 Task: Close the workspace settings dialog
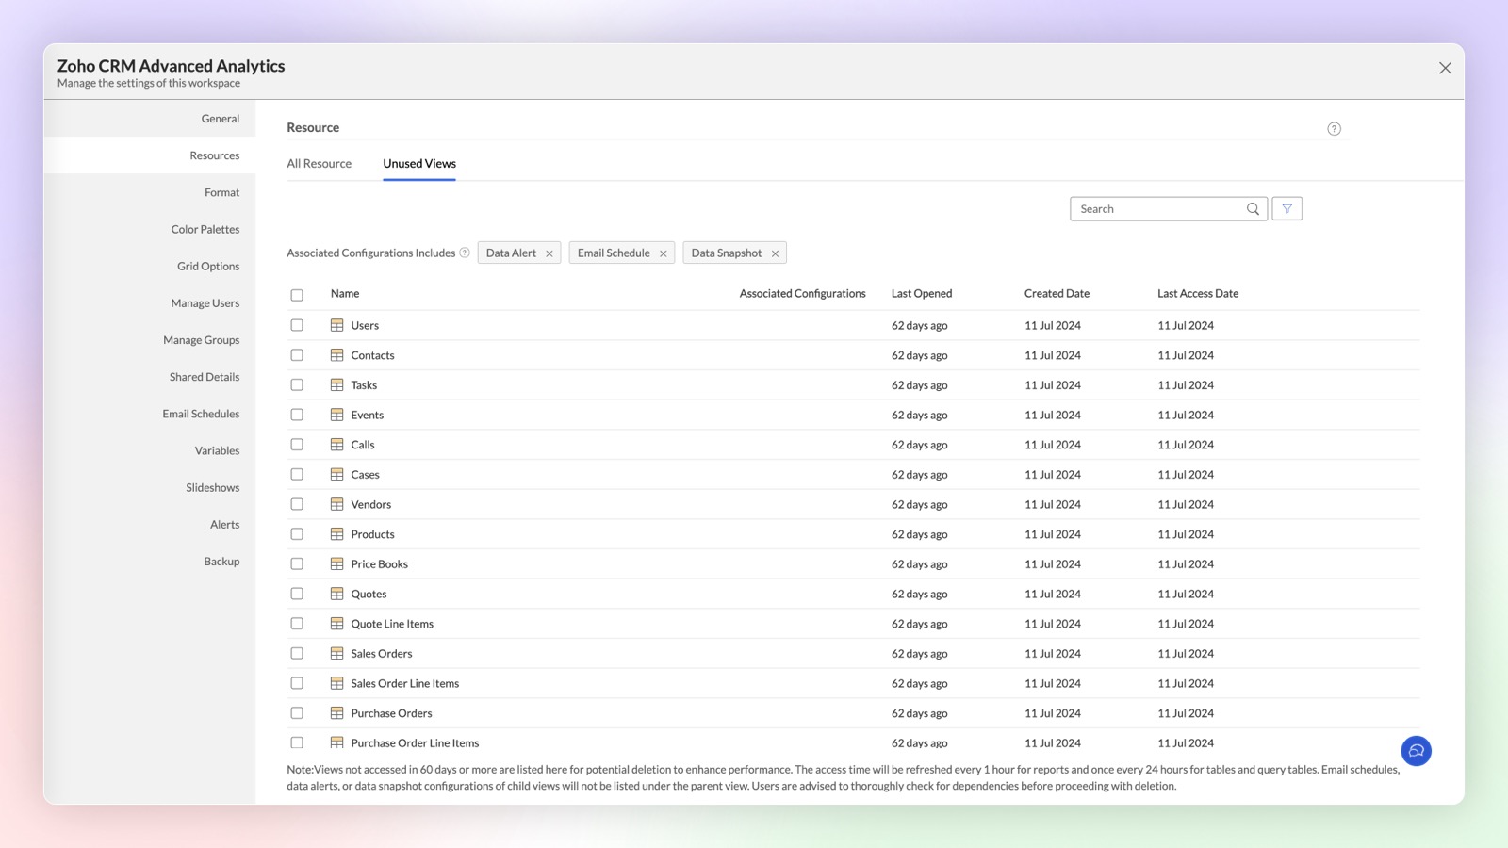tap(1445, 68)
